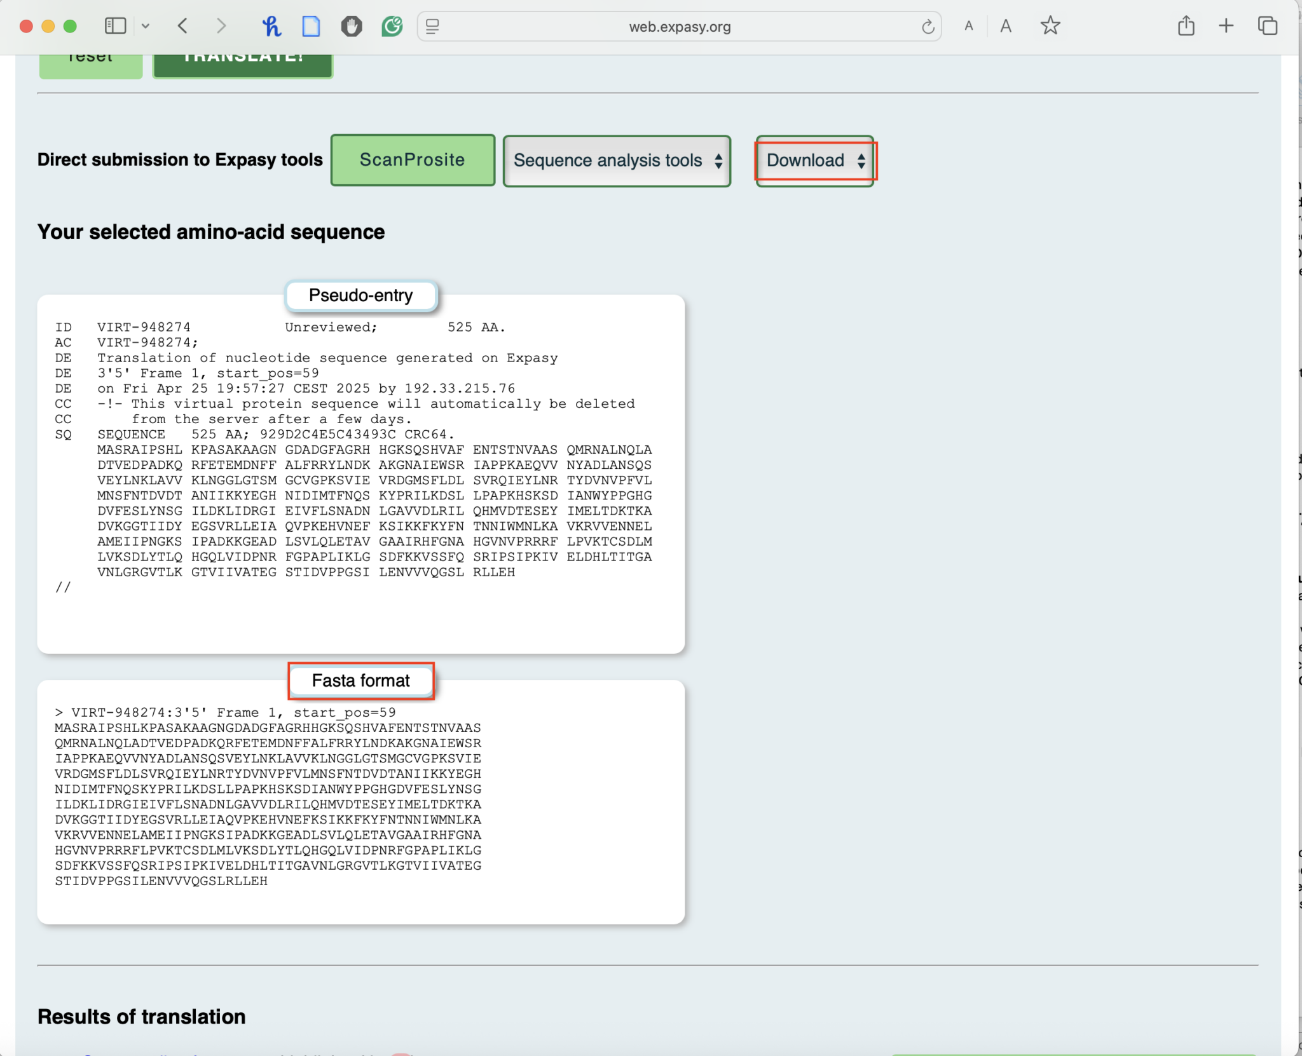Open the Download format dropdown
This screenshot has width=1302, height=1056.
tap(814, 161)
